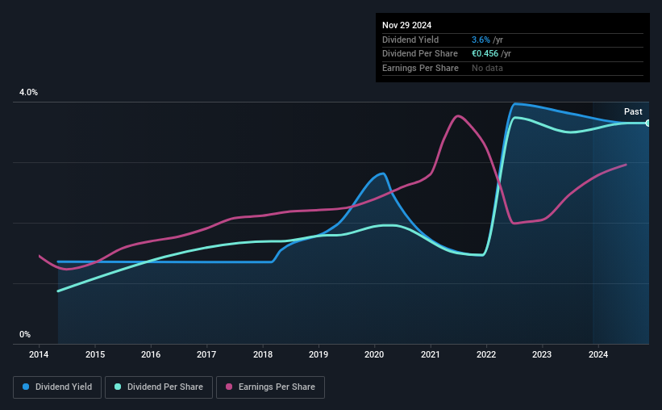The image size is (662, 410).
Task: Click the 2015 x-axis label
Action: tap(95, 354)
